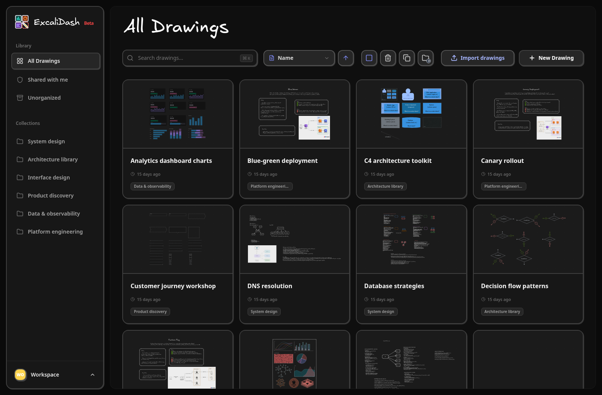Click the Data & observability tag on Analytics card
This screenshot has width=602, height=395.
pos(152,186)
